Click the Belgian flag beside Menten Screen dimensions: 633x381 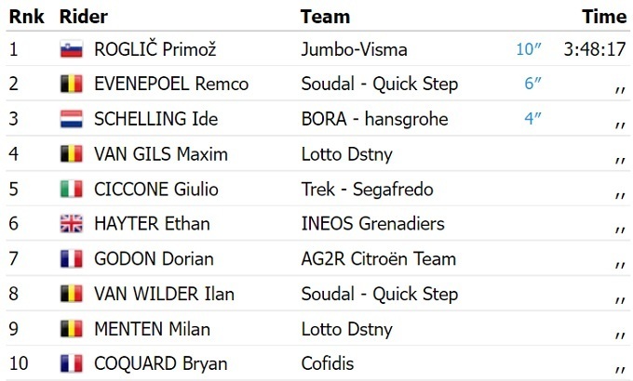coord(71,329)
